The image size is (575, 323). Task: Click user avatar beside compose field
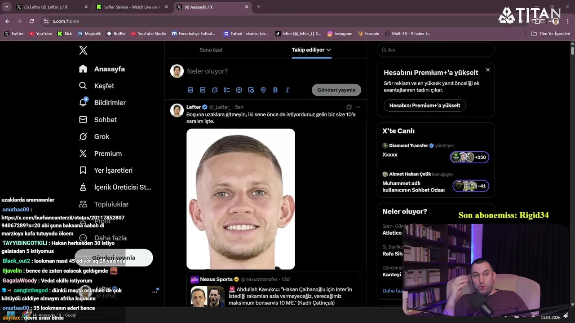(177, 71)
